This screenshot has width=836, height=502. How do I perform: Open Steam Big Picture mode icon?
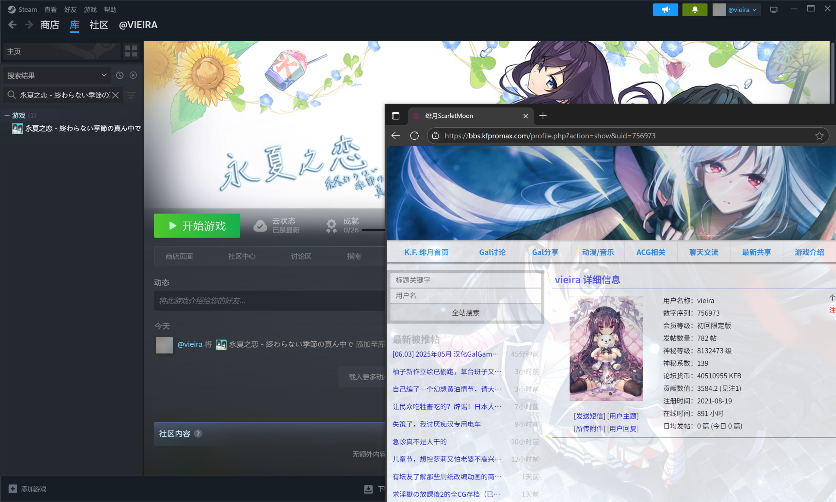[x=773, y=10]
